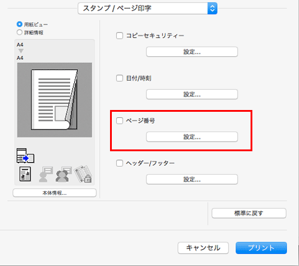Click the 標準に戻す button

pyautogui.click(x=249, y=213)
